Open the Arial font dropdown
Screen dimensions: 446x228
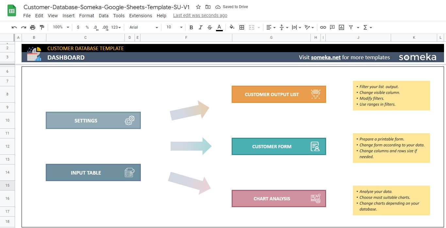coord(144,27)
